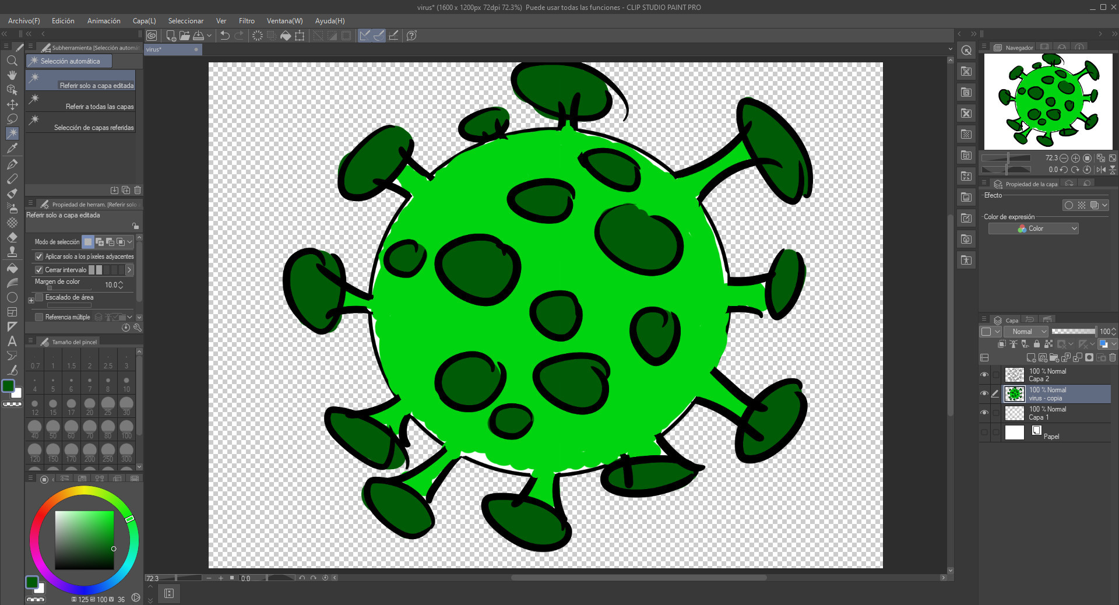Hide the Capa 2 layer
1119x605 pixels.
984,375
